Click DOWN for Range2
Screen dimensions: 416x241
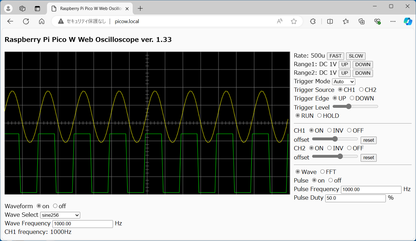click(x=363, y=73)
